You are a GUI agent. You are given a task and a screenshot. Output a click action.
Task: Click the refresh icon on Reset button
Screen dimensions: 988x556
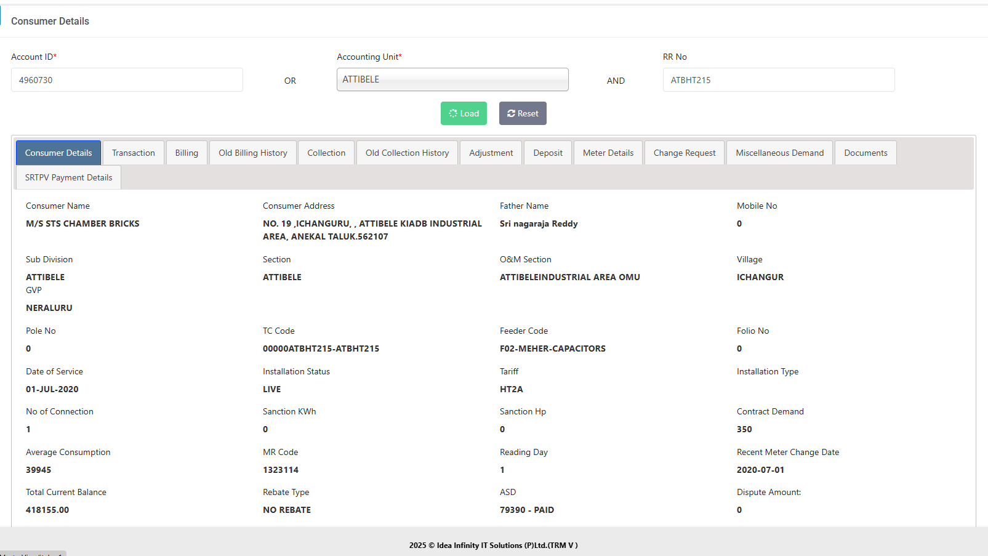pyautogui.click(x=511, y=113)
